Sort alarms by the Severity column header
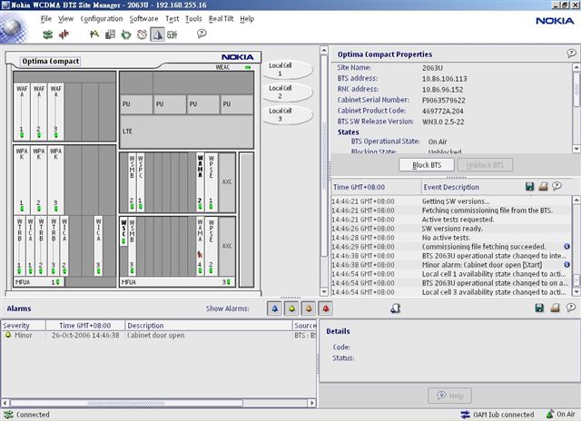 [x=23, y=326]
